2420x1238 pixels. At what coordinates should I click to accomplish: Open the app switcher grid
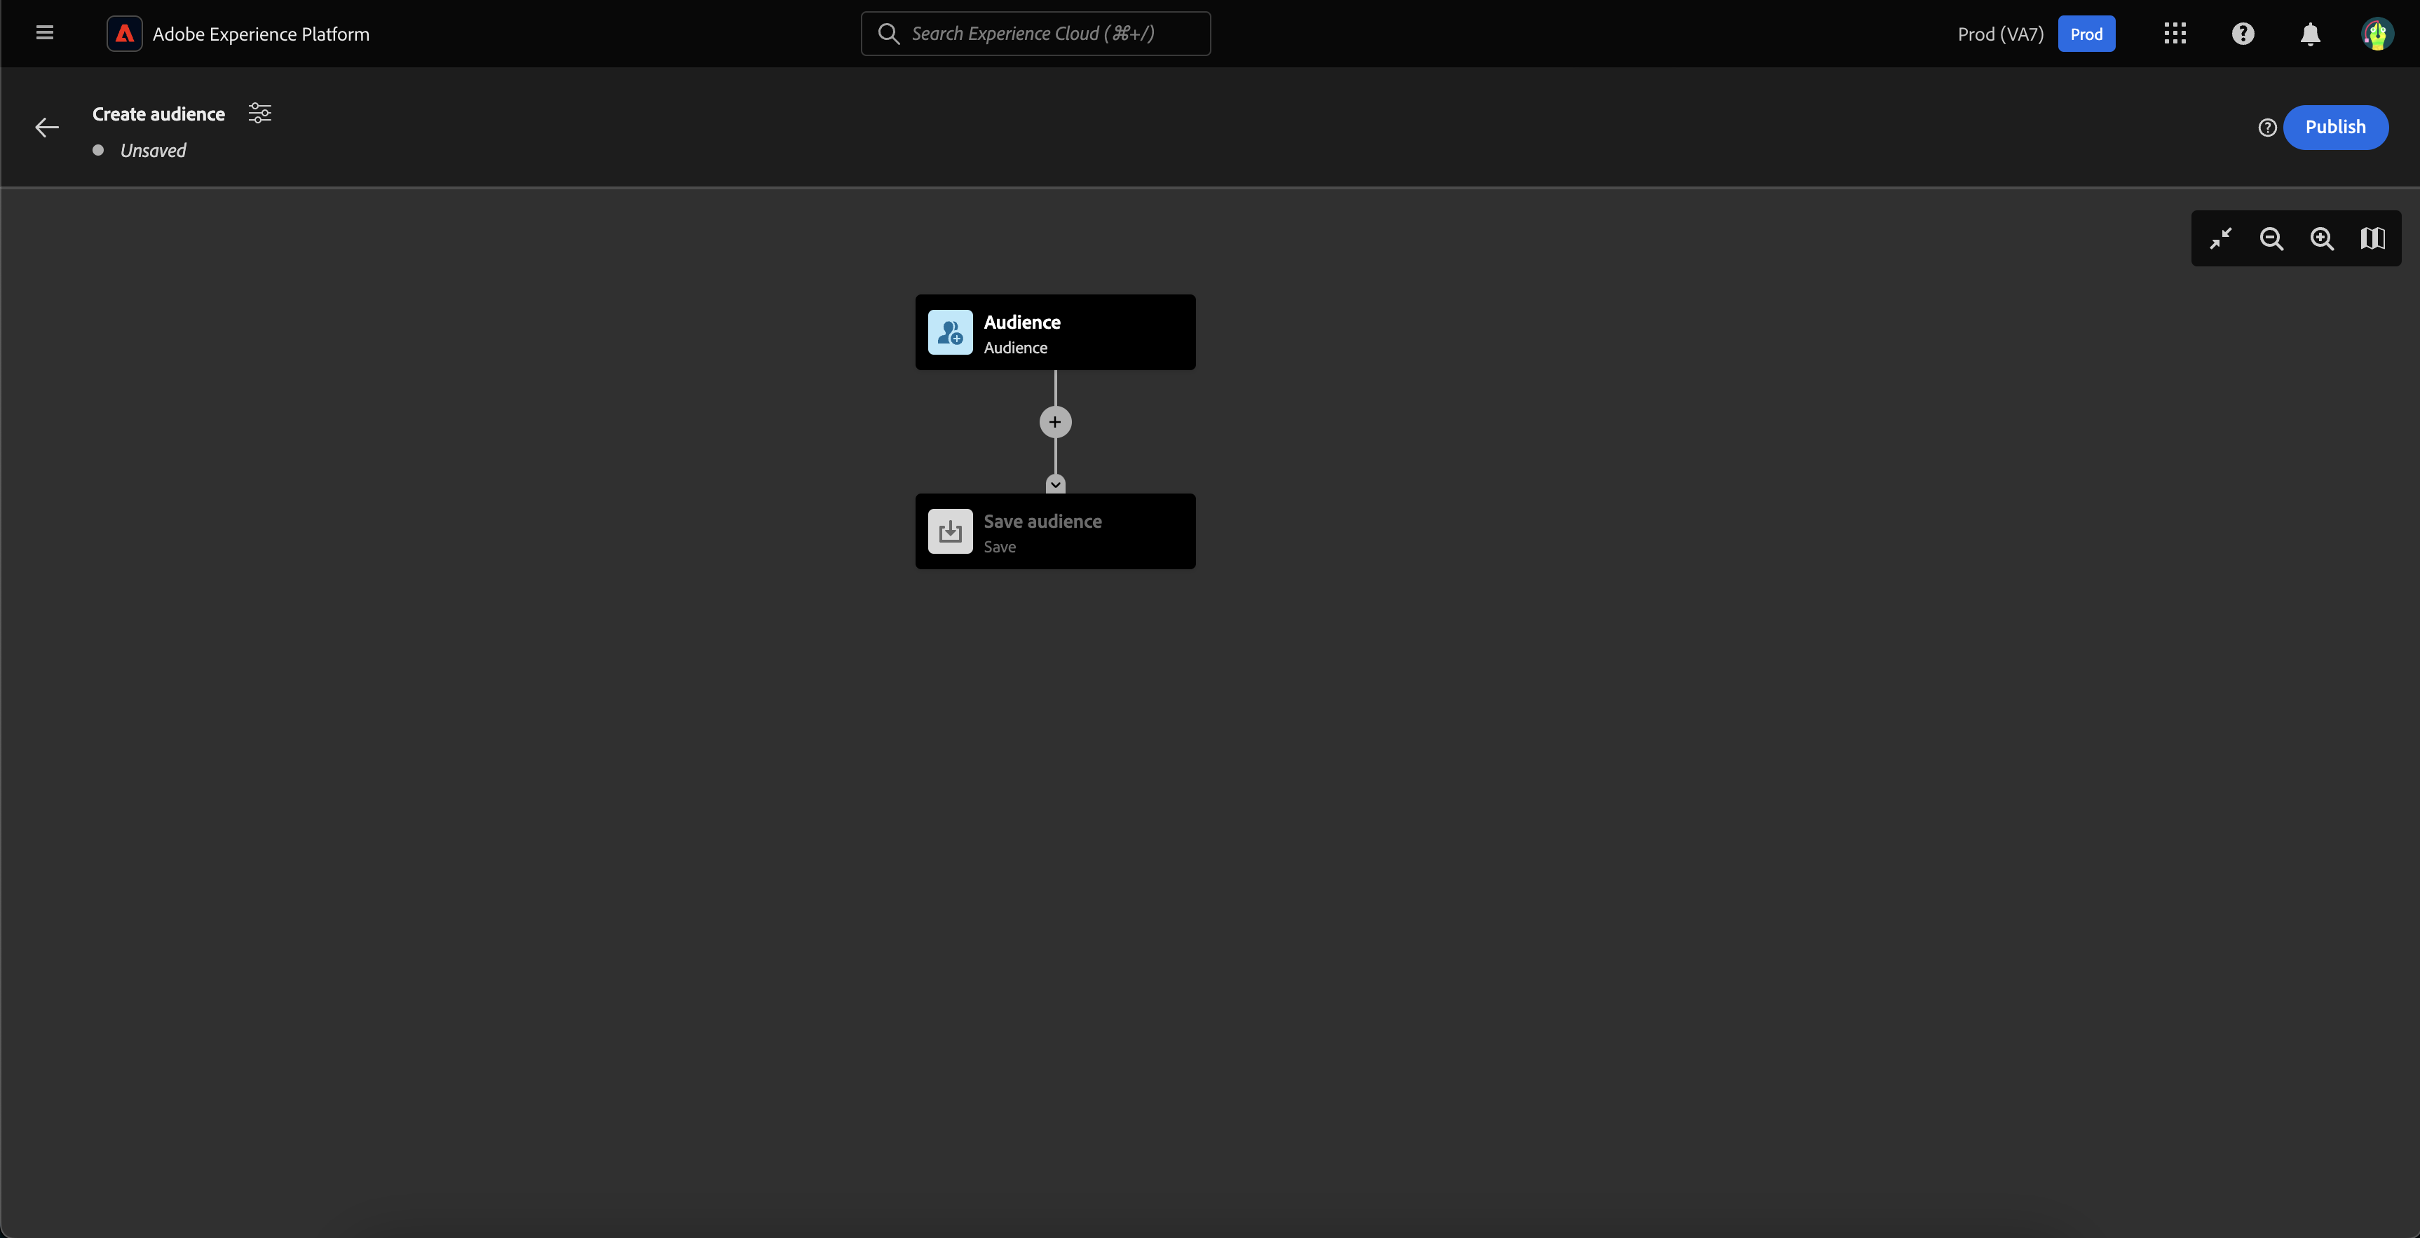[2175, 34]
